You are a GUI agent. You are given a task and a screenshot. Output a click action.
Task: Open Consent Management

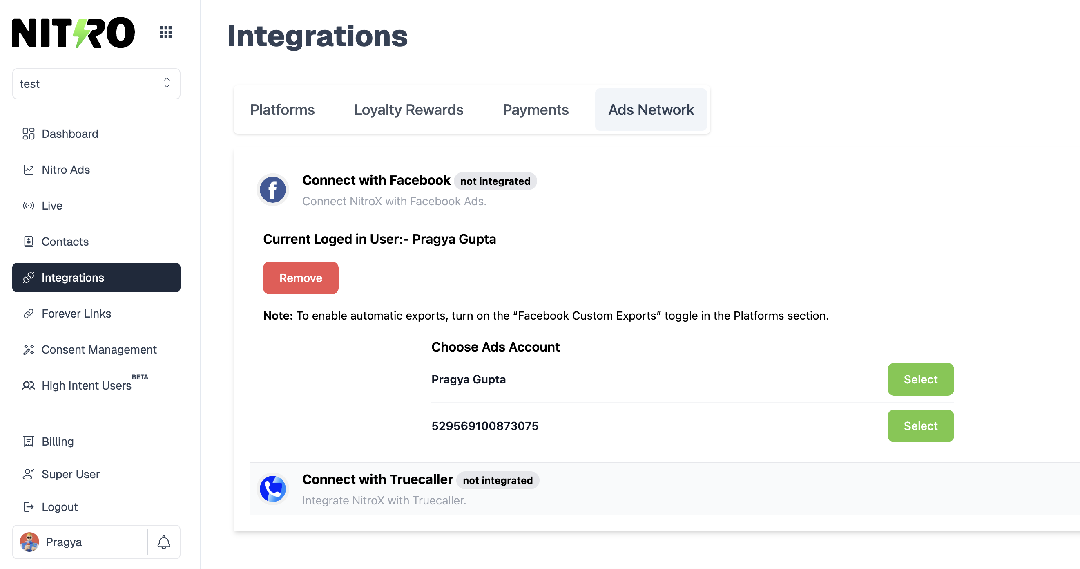click(96, 349)
